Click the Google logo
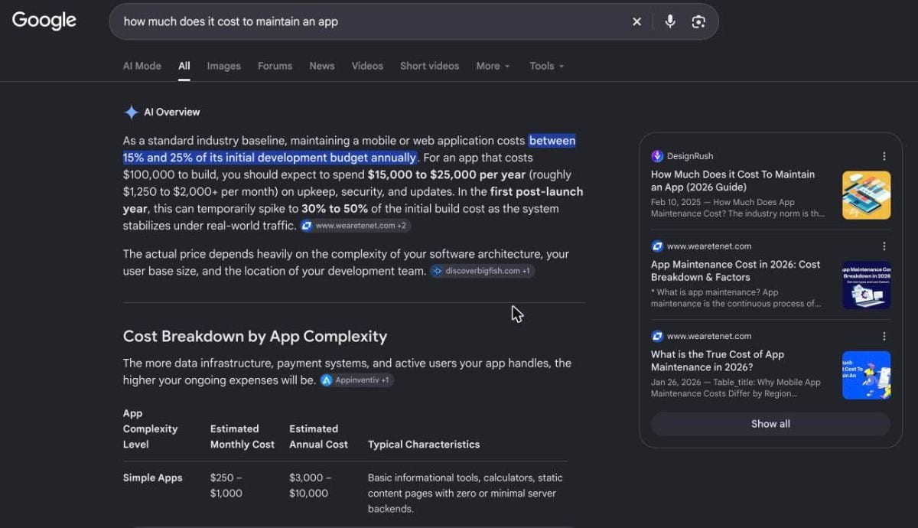Screen dimensions: 918x528 pyautogui.click(x=44, y=21)
